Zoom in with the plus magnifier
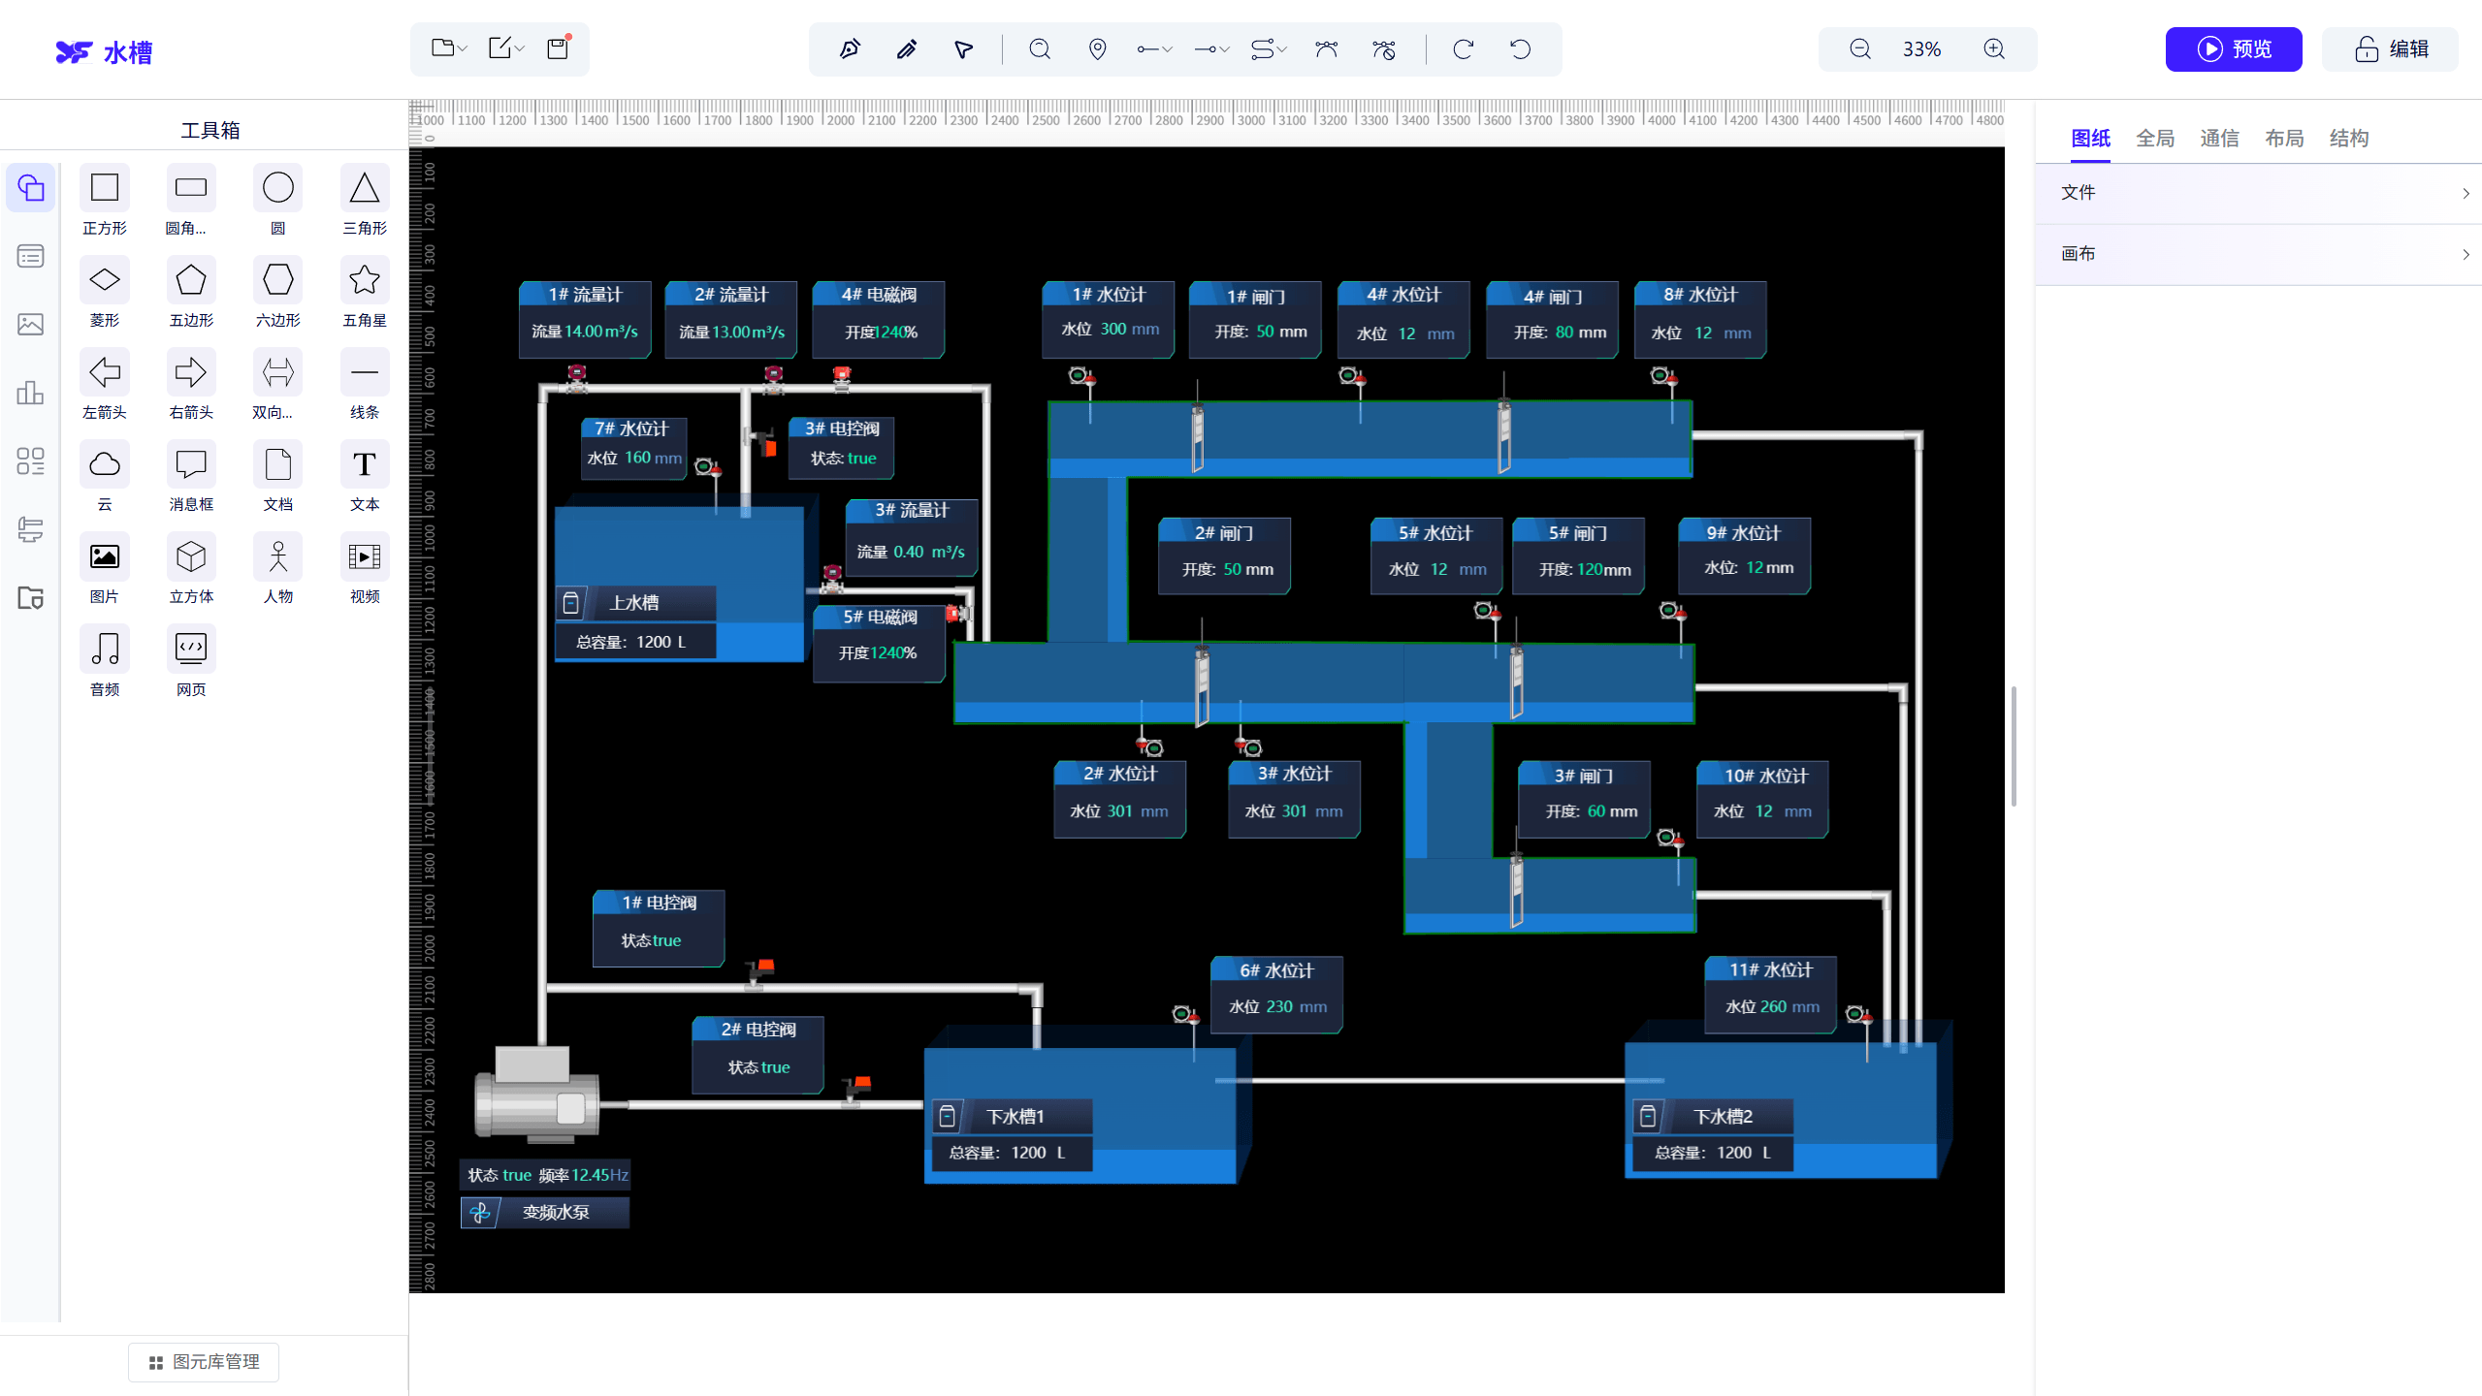This screenshot has width=2482, height=1396. click(1994, 49)
